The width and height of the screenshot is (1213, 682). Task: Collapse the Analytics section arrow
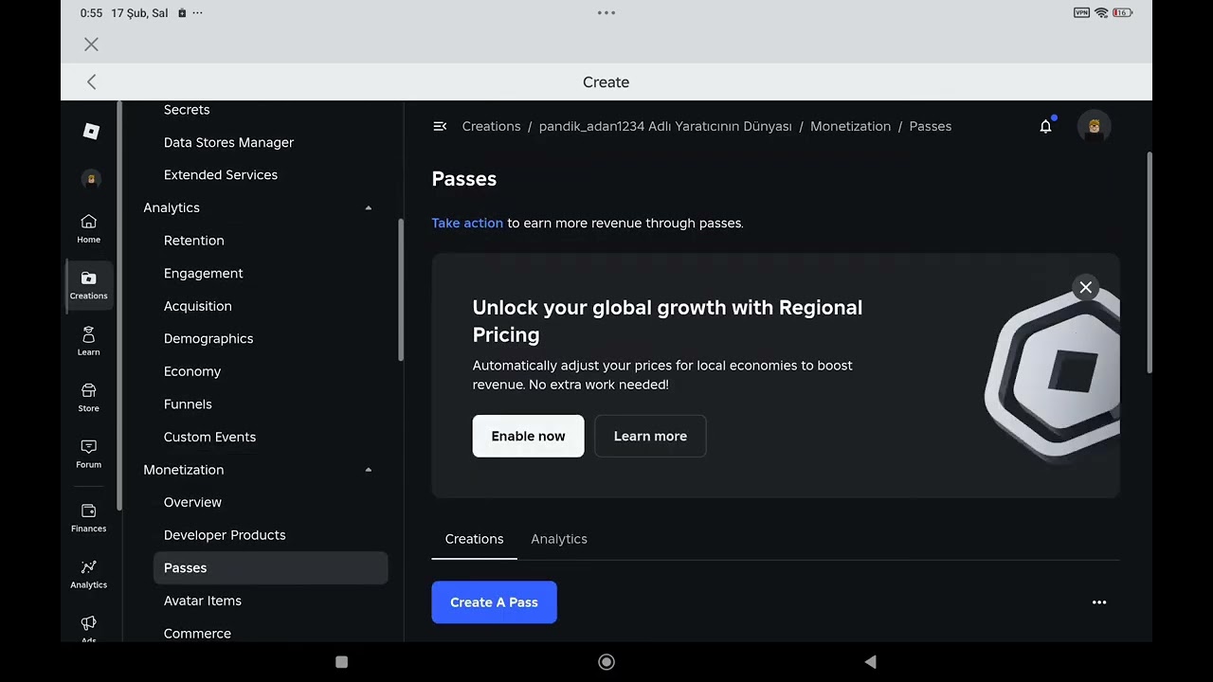pyautogui.click(x=368, y=207)
